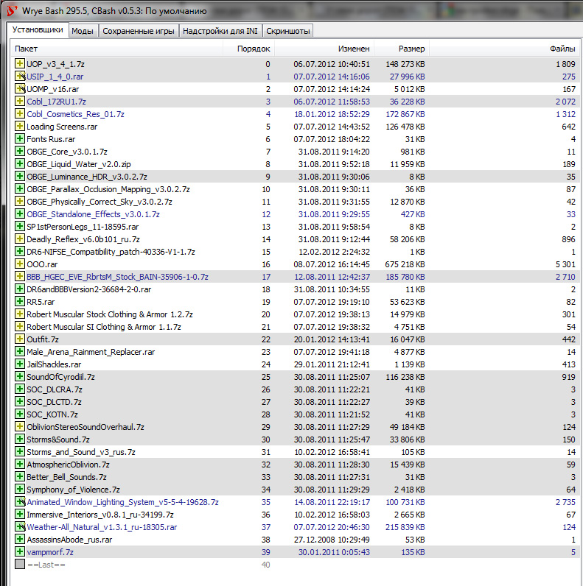Click the size value 215 839 KB
Image resolution: width=583 pixels, height=586 pixels.
point(405,527)
